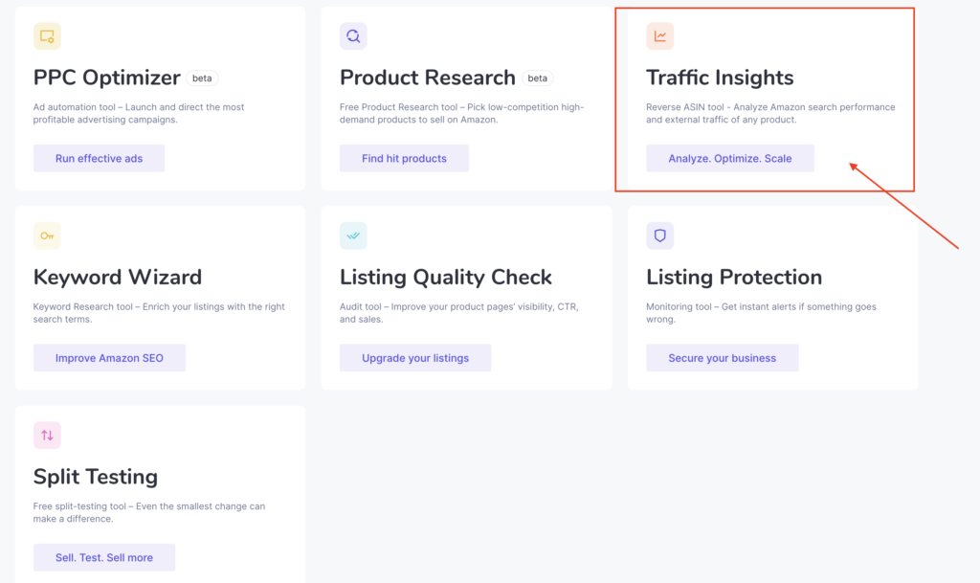980x583 pixels.
Task: Click the Listing Quality Check double-check icon
Action: click(x=353, y=236)
